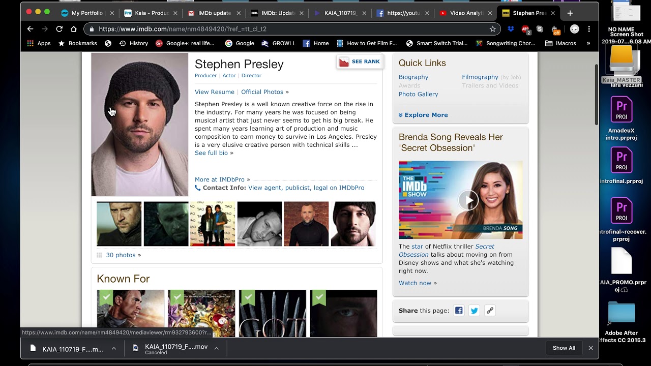Open History bookmark

(x=133, y=43)
